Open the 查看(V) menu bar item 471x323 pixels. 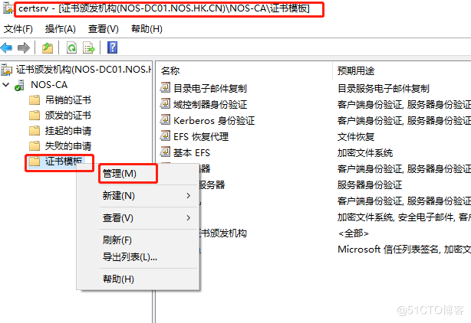point(104,29)
